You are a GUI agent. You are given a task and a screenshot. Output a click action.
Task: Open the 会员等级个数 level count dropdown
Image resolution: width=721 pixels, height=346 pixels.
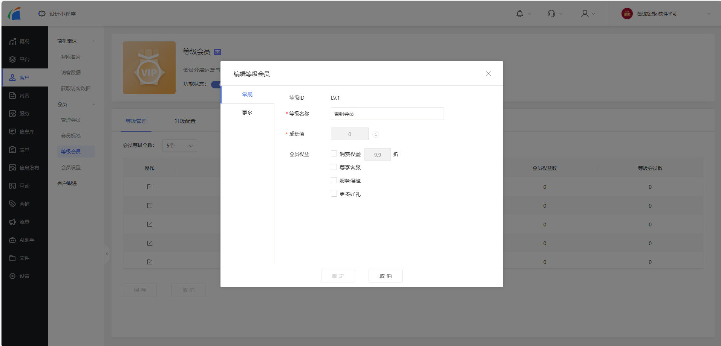(179, 146)
